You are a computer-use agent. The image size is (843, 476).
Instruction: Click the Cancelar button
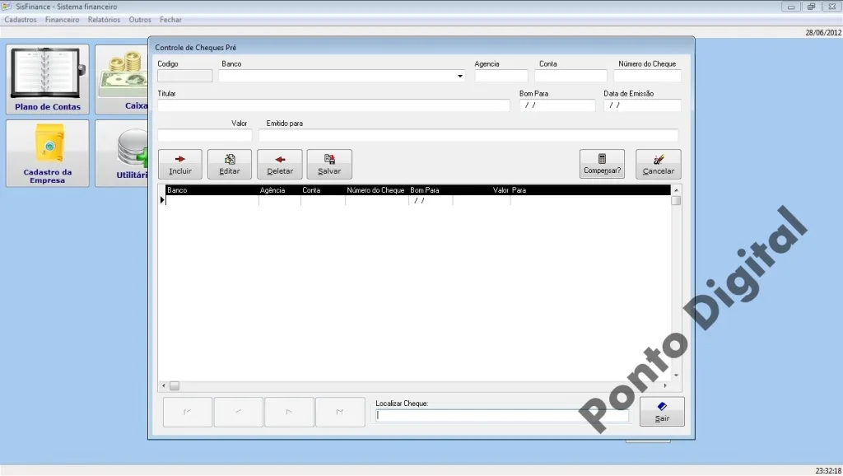point(658,164)
